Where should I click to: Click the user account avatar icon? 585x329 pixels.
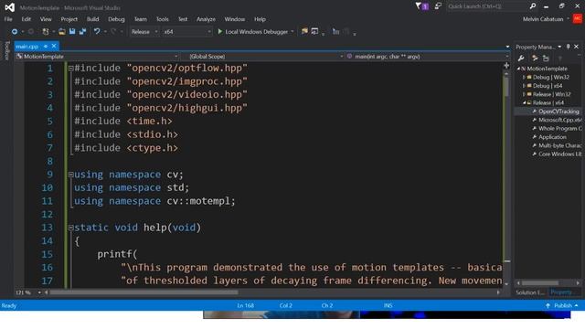pyautogui.click(x=577, y=18)
